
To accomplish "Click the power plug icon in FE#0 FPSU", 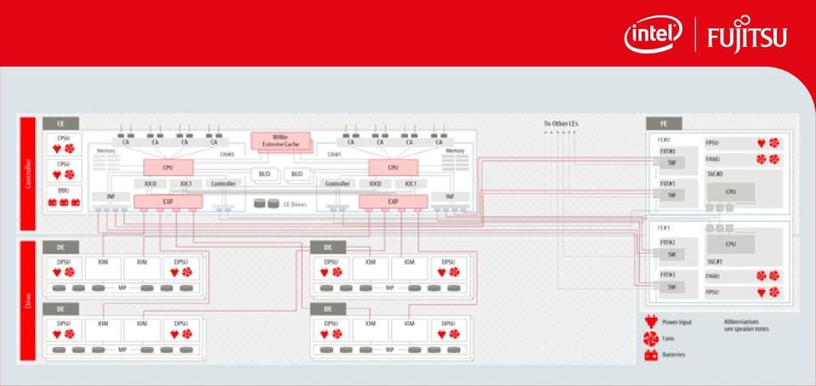I will pyautogui.click(x=761, y=143).
